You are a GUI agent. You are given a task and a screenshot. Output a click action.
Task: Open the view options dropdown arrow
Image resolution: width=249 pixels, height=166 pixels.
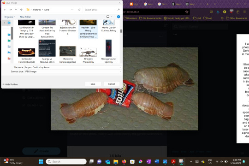click(x=111, y=17)
